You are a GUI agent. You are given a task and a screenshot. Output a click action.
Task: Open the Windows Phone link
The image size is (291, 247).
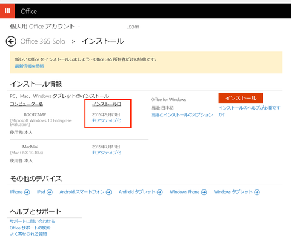click(185, 192)
